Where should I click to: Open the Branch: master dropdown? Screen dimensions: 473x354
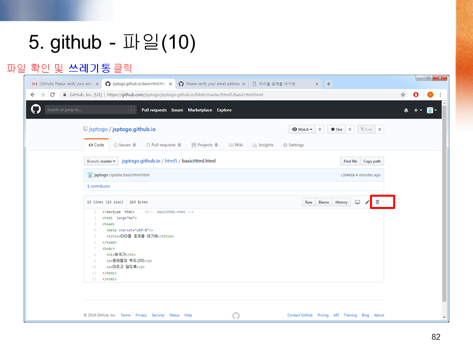pos(101,161)
